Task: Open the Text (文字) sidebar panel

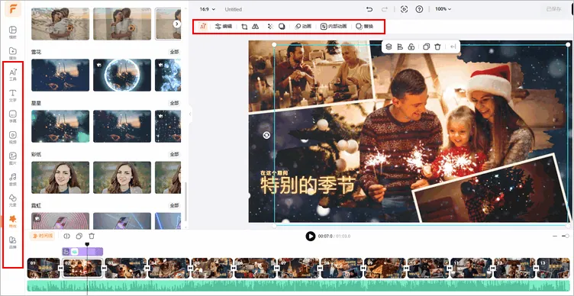Action: (x=13, y=95)
